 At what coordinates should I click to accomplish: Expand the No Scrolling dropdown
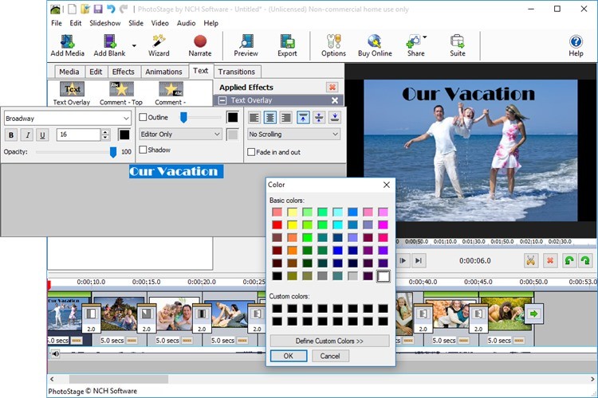pyautogui.click(x=293, y=135)
